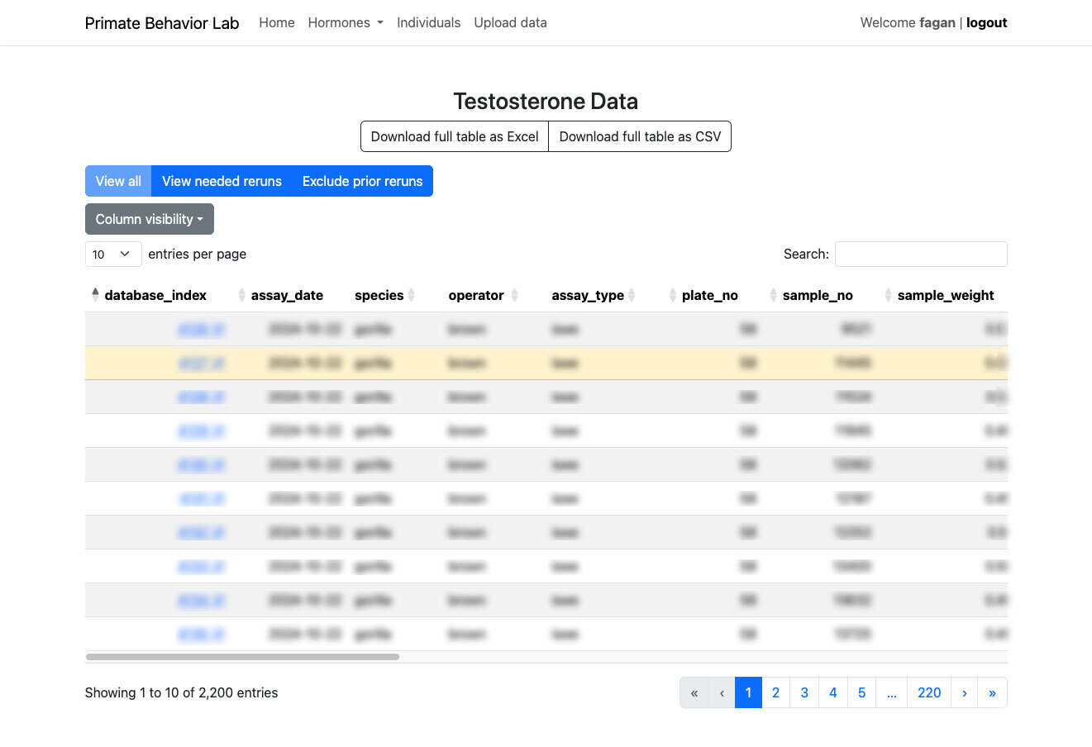Jump to last page with double-right arrow

[992, 692]
